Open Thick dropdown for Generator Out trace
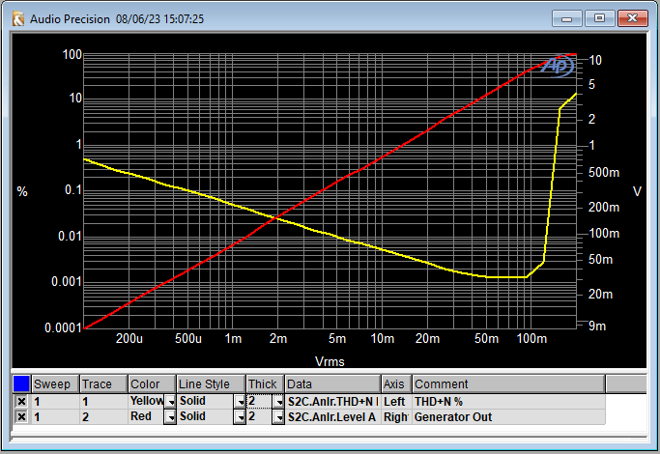Screen dimensions: 660x454 278,417
